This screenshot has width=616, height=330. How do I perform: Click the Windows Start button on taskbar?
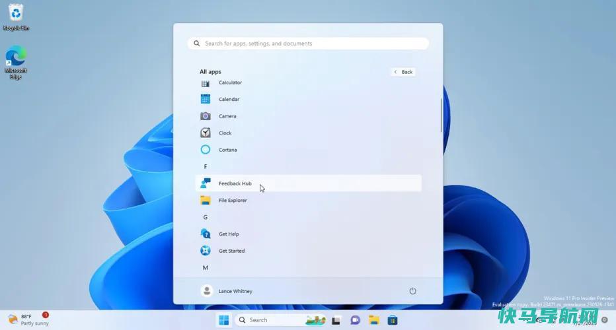[x=223, y=320]
